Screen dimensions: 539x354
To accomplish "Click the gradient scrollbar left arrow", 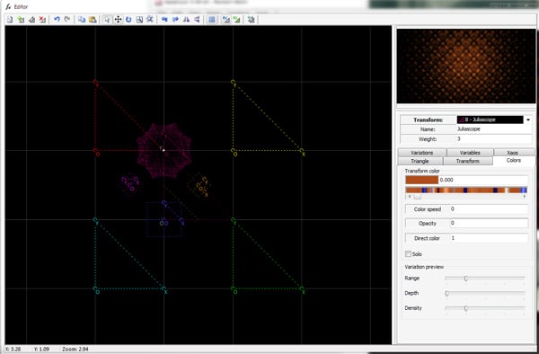I will coord(409,197).
